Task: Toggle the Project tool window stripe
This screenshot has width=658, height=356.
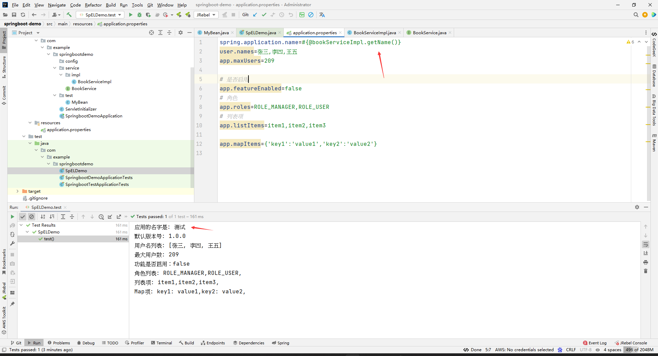Action: pos(4,40)
